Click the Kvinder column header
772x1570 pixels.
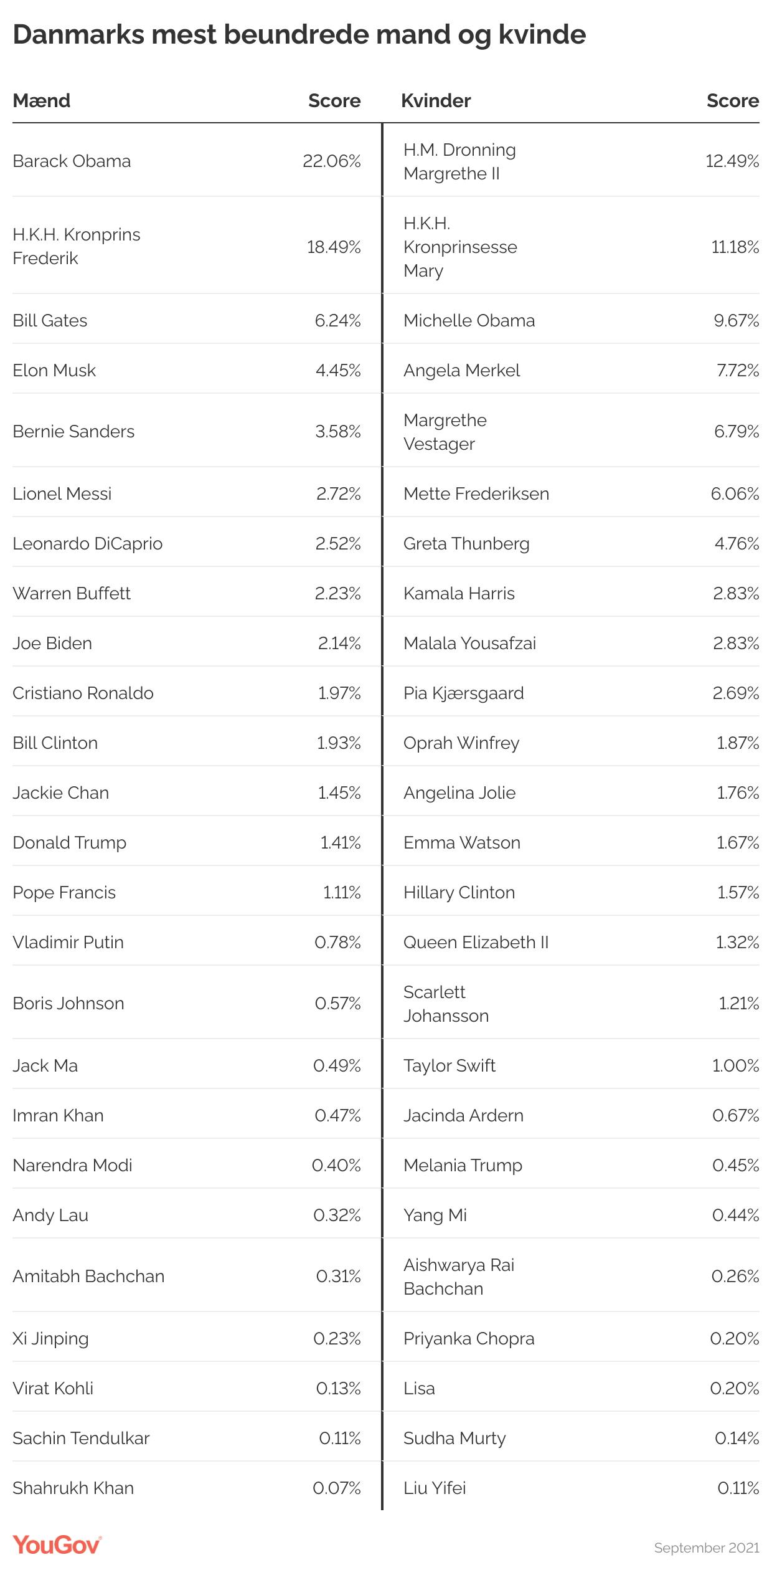[x=436, y=100]
